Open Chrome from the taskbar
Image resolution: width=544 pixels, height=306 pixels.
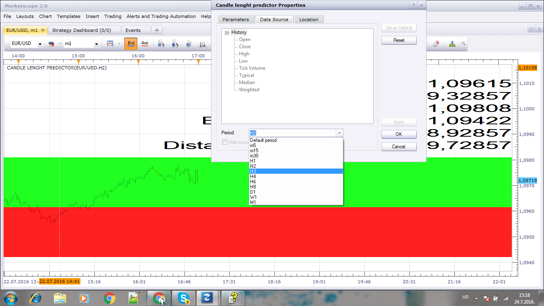pyautogui.click(x=110, y=298)
